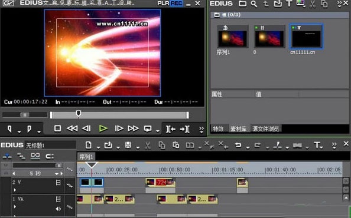Toggle REC mode in the player header
This screenshot has height=218, width=351.
click(176, 4)
